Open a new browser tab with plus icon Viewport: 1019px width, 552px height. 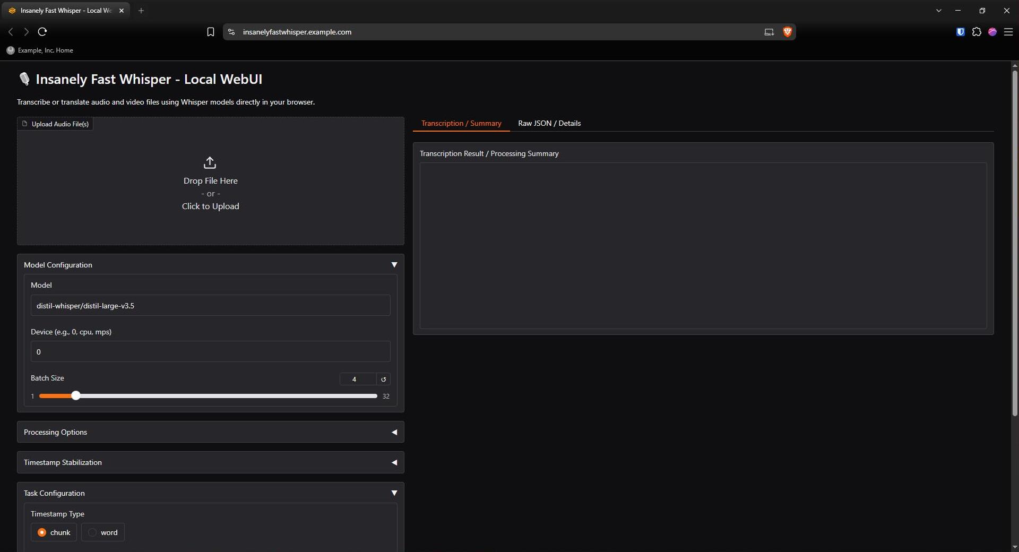pos(141,11)
